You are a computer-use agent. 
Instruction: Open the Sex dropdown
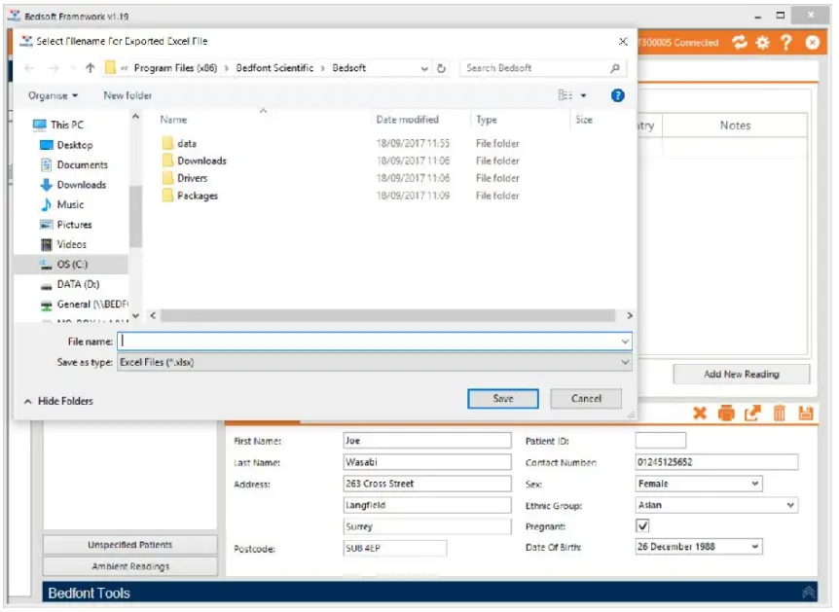(x=752, y=484)
